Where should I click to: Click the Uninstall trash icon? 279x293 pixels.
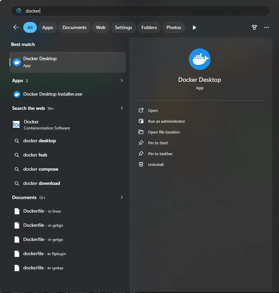click(x=141, y=165)
